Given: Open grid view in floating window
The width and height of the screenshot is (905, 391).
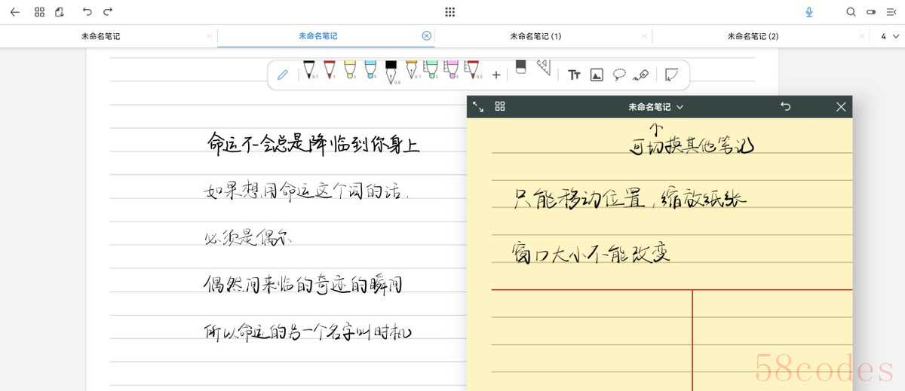Looking at the screenshot, I should click(500, 107).
